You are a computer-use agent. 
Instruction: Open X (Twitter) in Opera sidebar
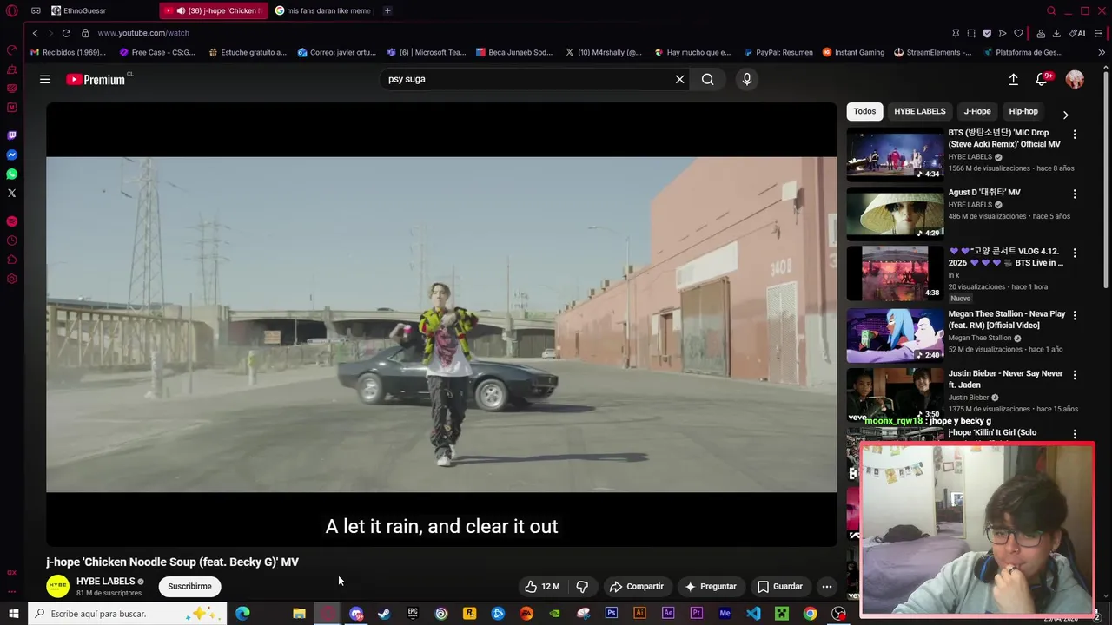(x=11, y=193)
